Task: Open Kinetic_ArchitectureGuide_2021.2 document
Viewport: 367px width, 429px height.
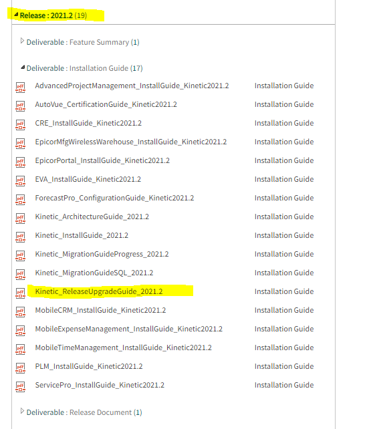Action: pos(92,217)
